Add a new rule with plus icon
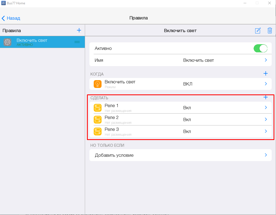The height and width of the screenshot is (215, 276). tap(79, 30)
